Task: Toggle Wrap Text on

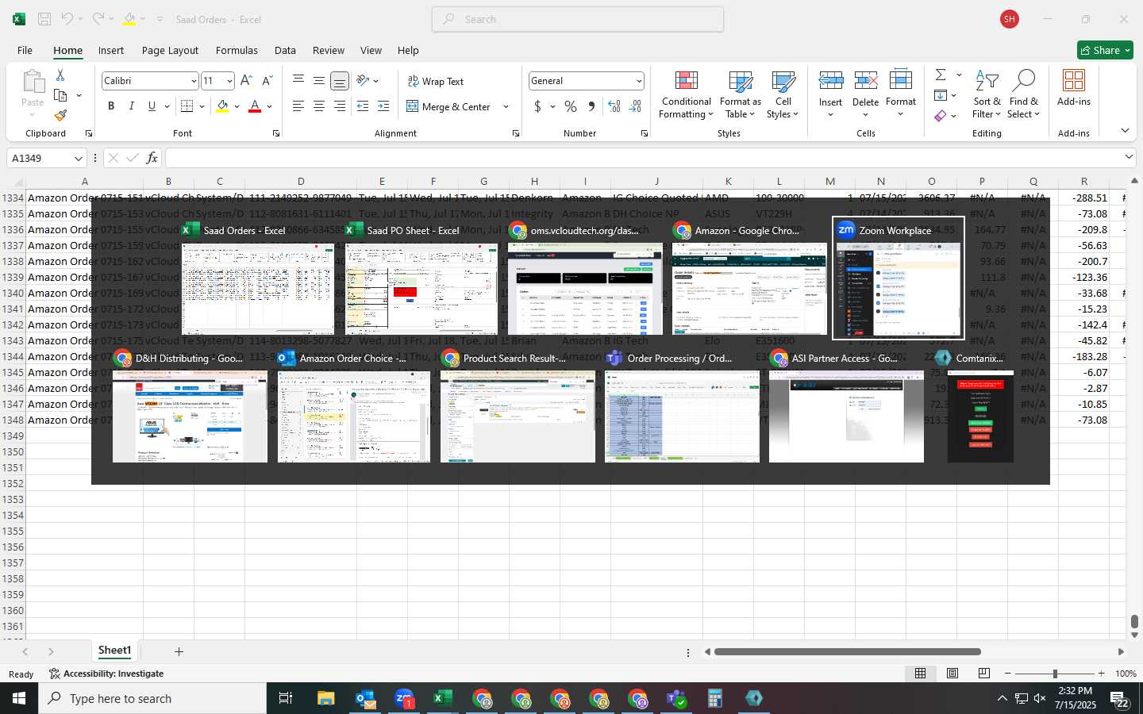Action: coord(436,81)
